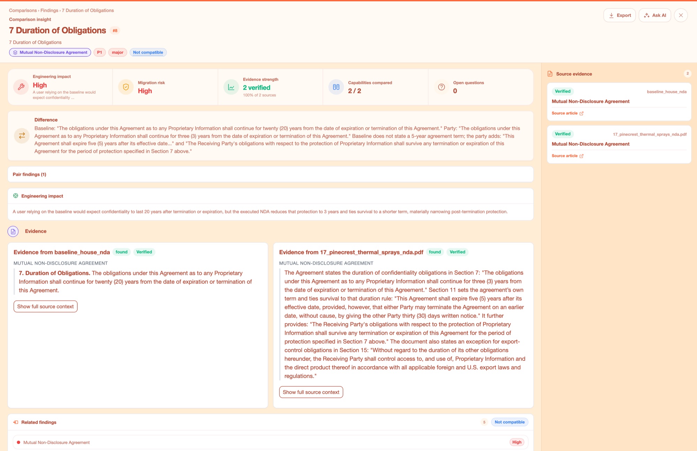This screenshot has width=697, height=451.
Task: Click the #8 badge next to the title
Action: [115, 31]
